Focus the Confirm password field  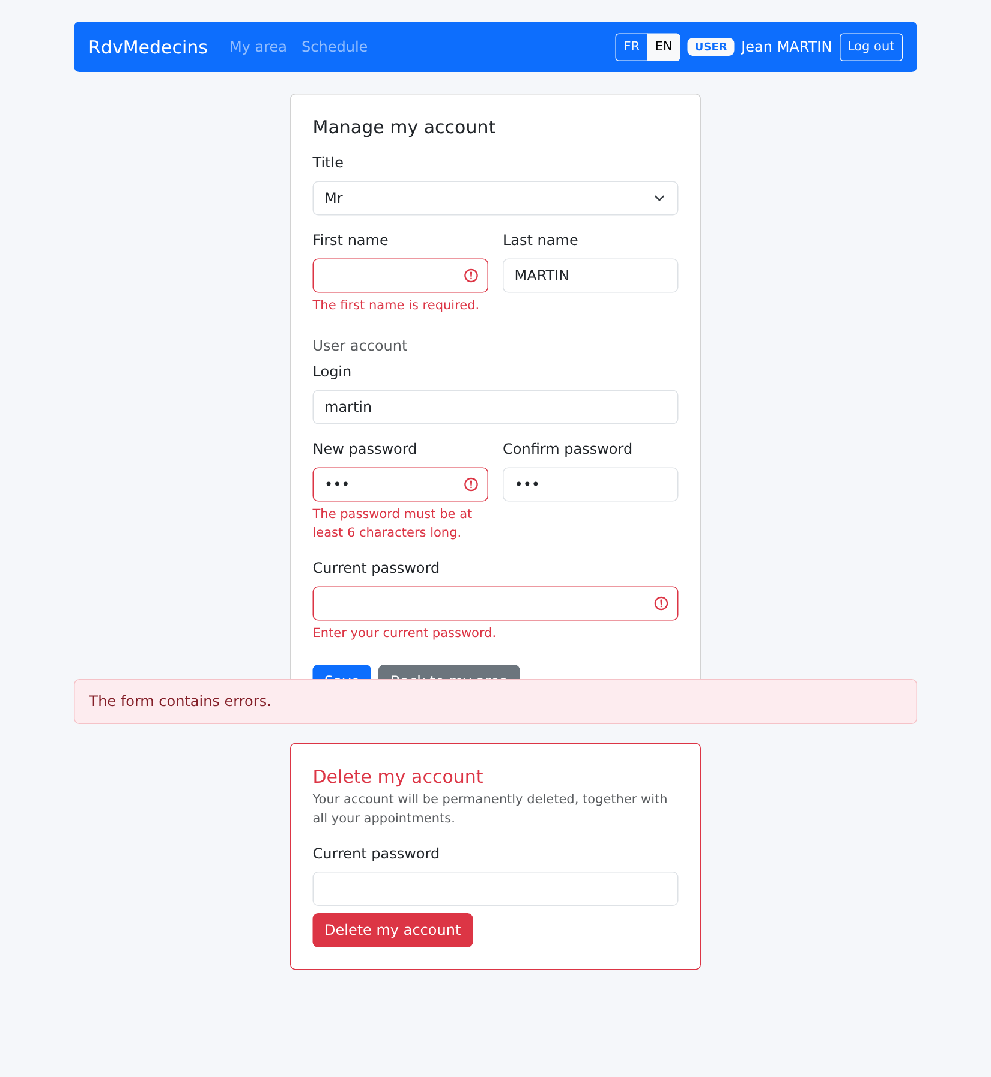click(590, 484)
